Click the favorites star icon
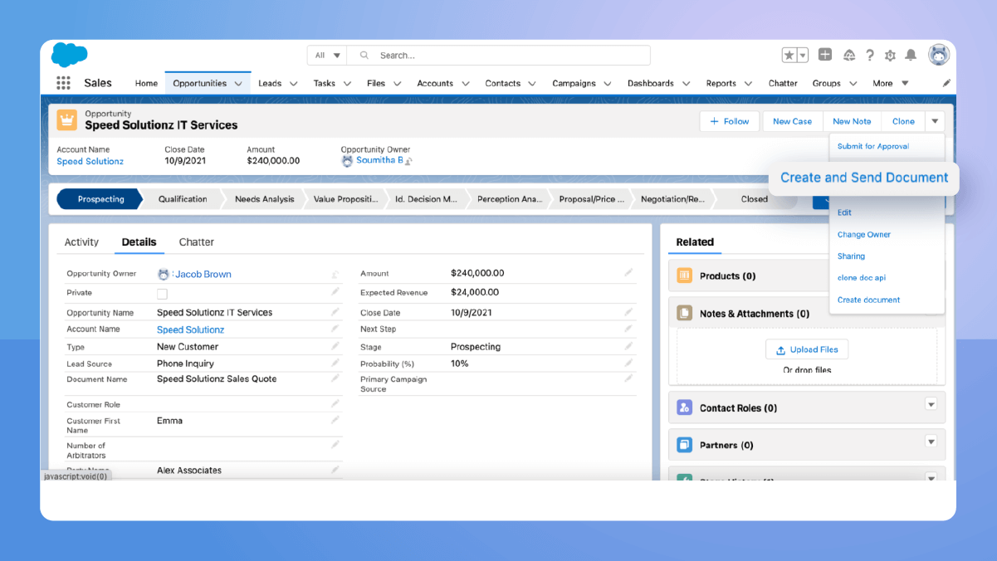 click(x=789, y=56)
